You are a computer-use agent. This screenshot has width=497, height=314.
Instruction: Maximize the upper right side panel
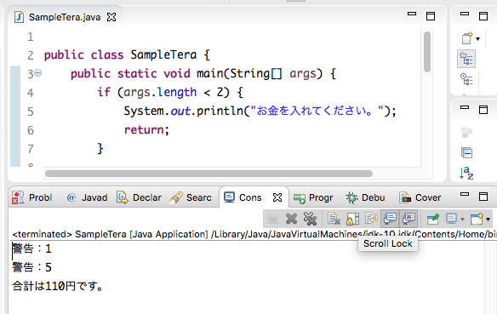coord(483,16)
